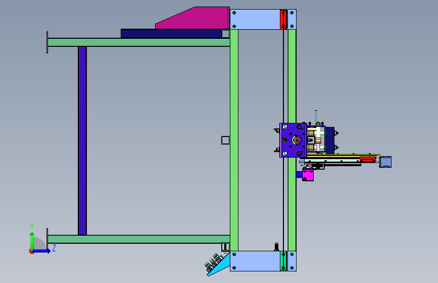Select the thin teal pin above the carriage
Viewport: 438px width, 283px height.
(316, 117)
